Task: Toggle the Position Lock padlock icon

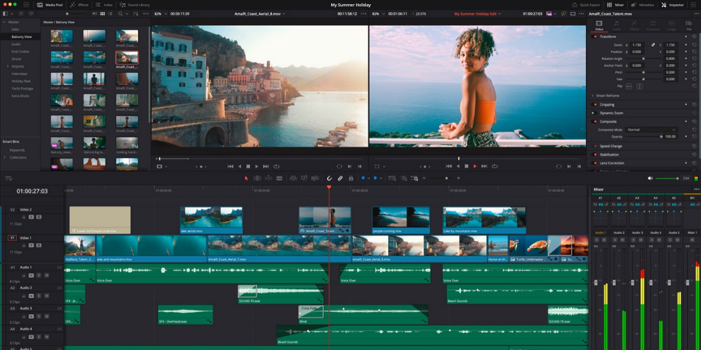Action: (x=351, y=178)
